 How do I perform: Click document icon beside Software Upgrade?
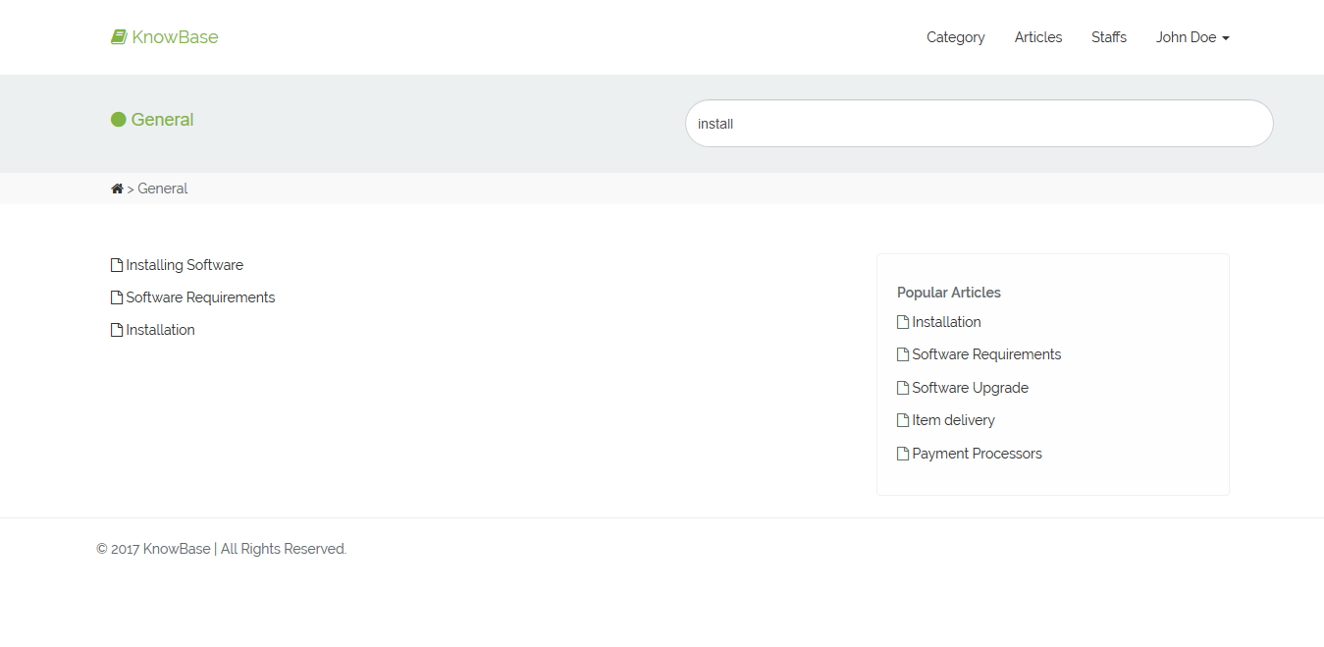[x=903, y=388]
